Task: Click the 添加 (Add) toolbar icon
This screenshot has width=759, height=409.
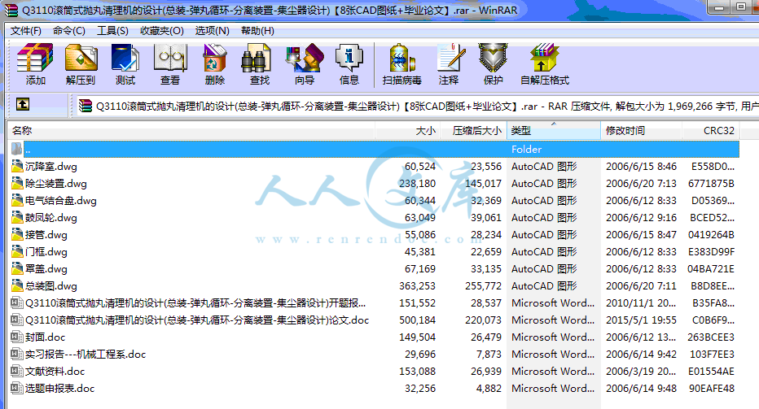Action: click(36, 63)
